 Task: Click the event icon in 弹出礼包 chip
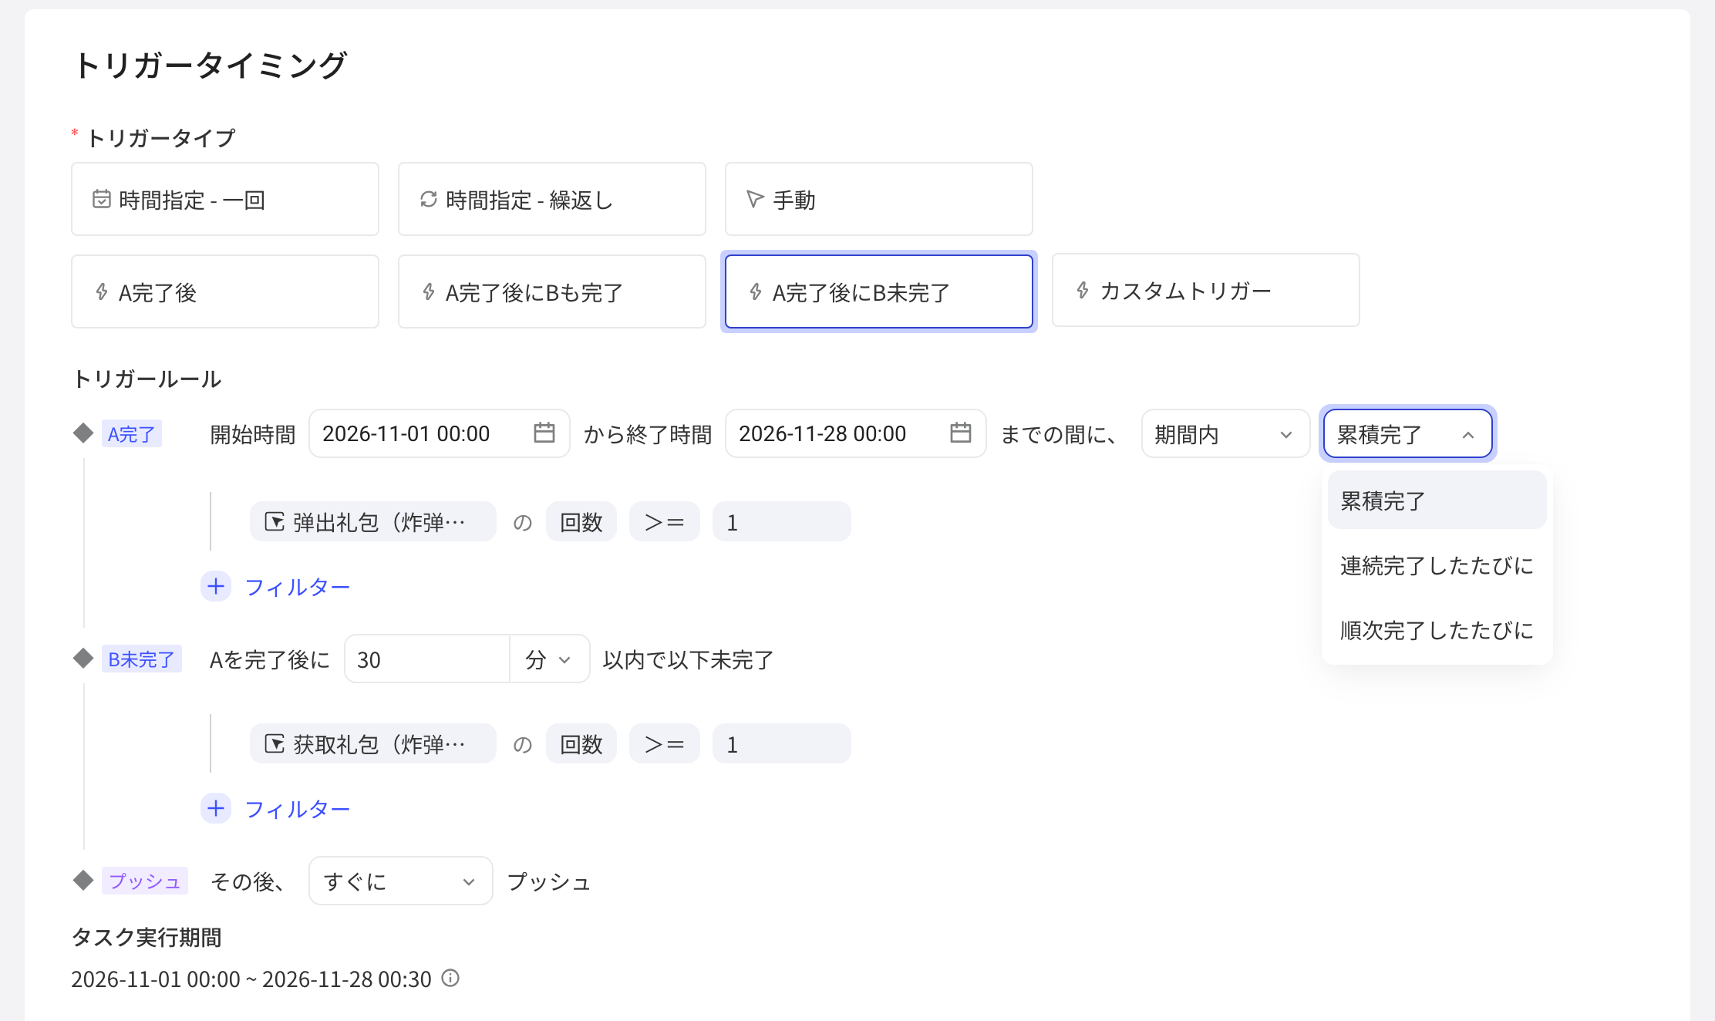pos(275,522)
